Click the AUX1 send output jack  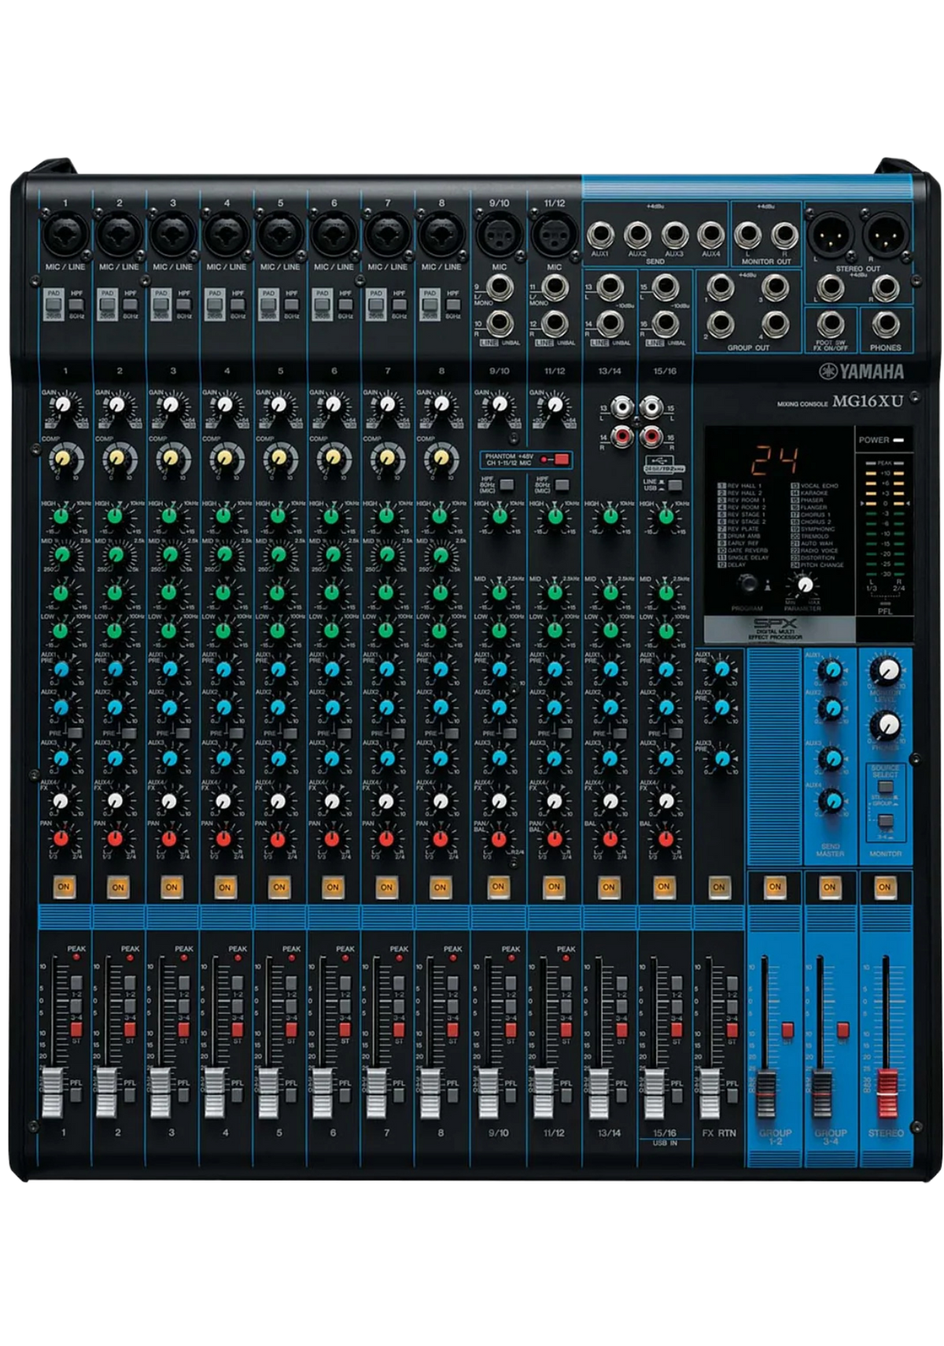602,235
